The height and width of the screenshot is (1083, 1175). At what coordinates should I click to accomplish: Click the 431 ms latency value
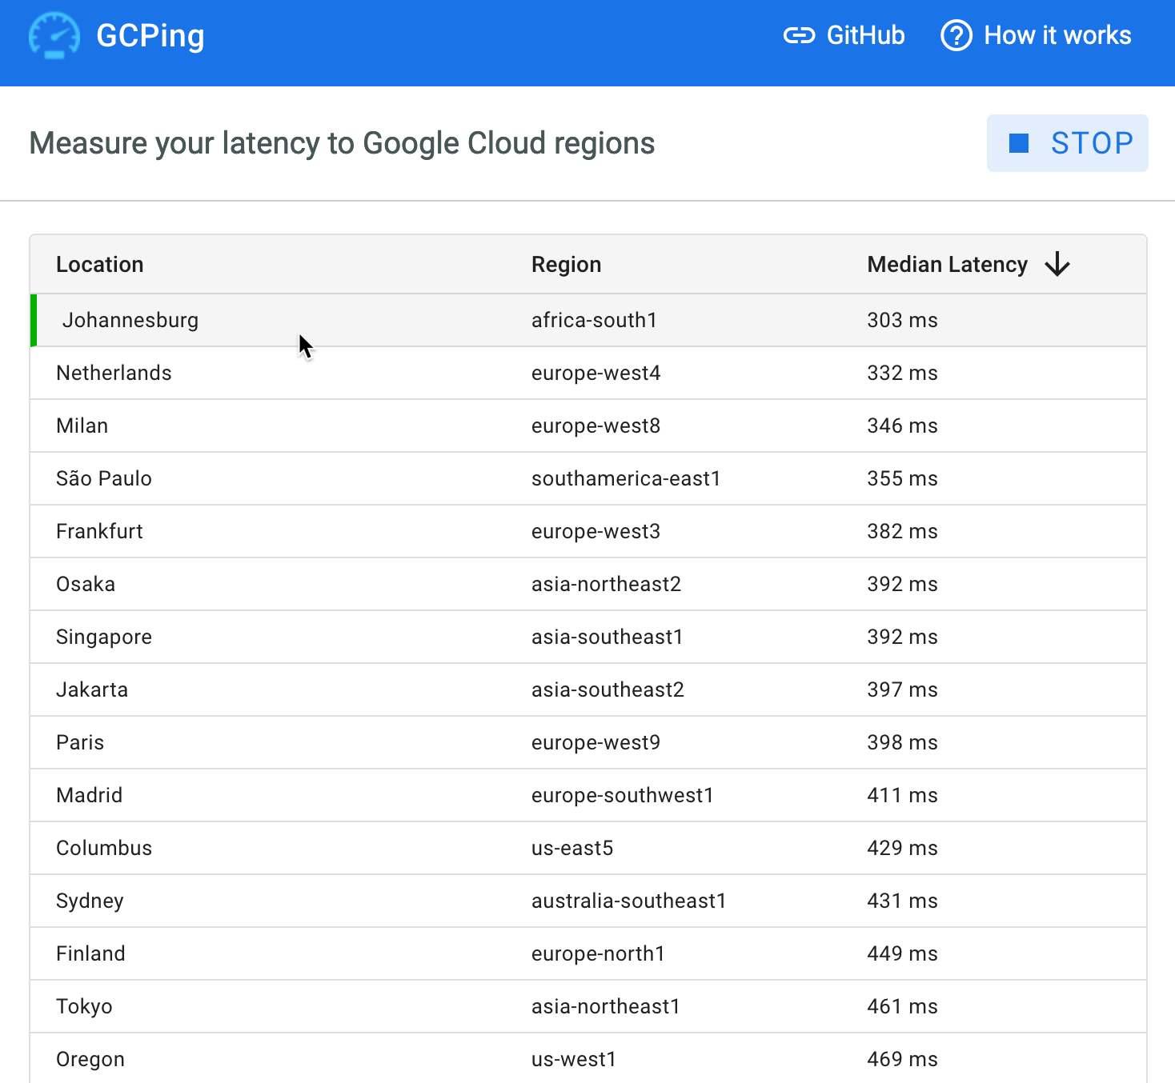pos(902,901)
